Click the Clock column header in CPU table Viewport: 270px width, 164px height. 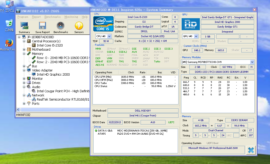(127, 72)
